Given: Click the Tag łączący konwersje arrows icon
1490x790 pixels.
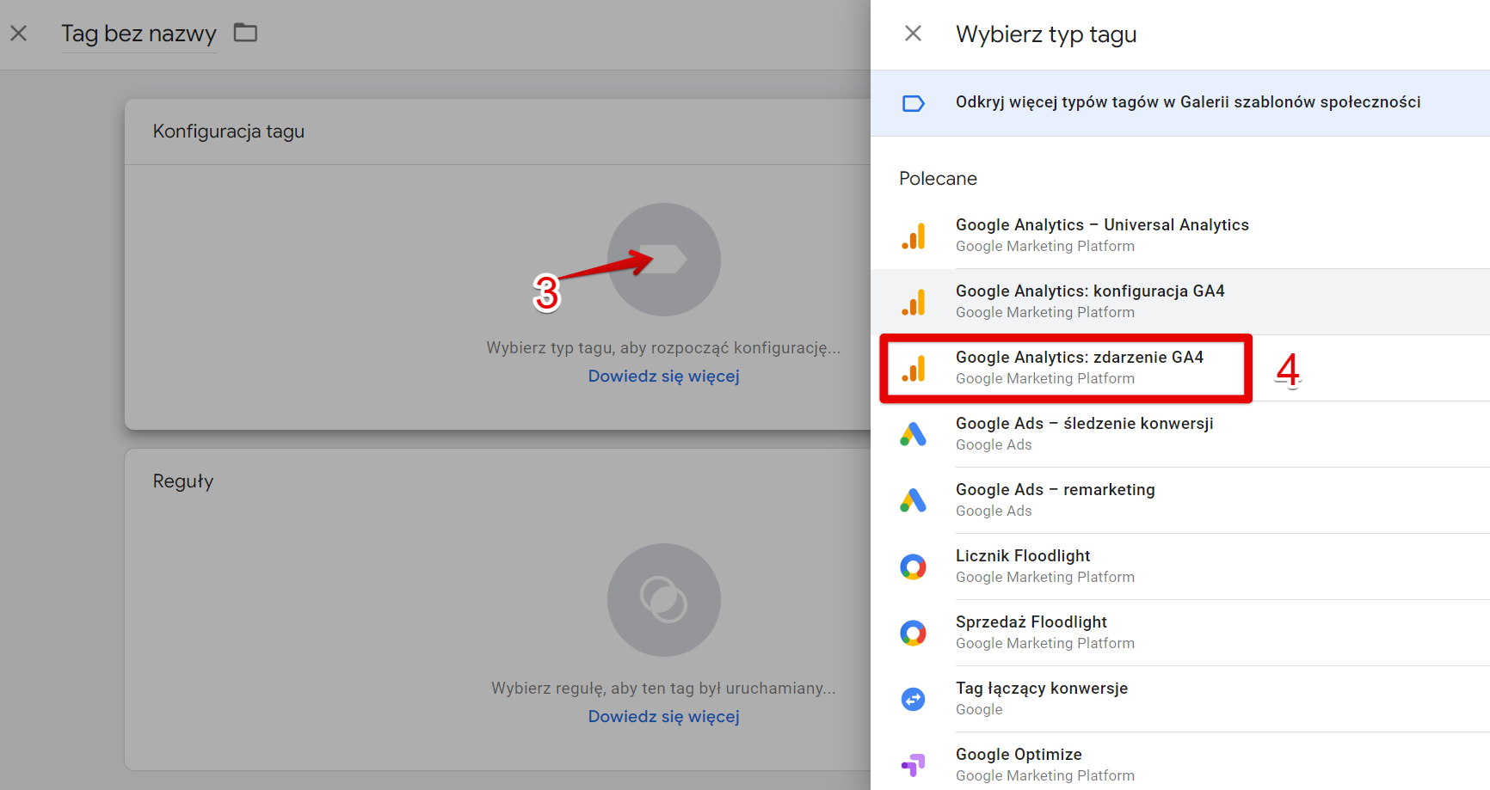Looking at the screenshot, I should click(x=914, y=699).
